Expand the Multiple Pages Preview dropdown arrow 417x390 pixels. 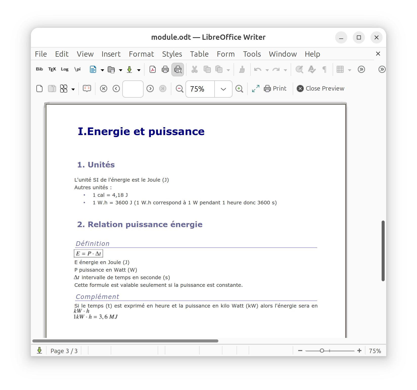point(73,89)
